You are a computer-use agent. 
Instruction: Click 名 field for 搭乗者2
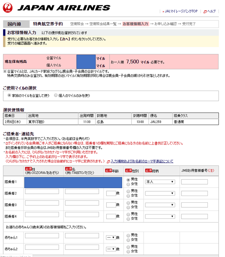(82, 191)
